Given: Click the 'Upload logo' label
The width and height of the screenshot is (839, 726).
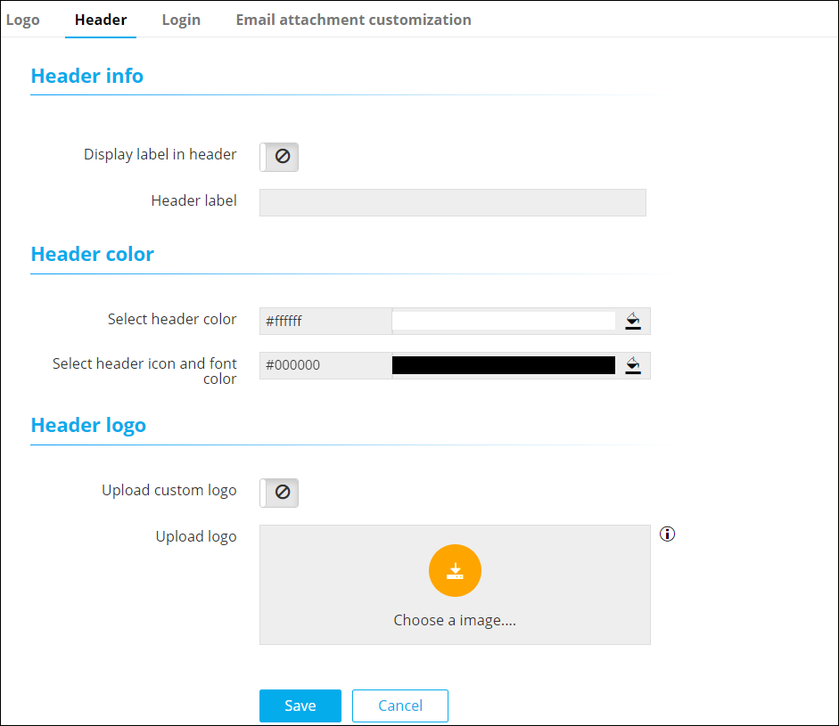Looking at the screenshot, I should pyautogui.click(x=196, y=536).
